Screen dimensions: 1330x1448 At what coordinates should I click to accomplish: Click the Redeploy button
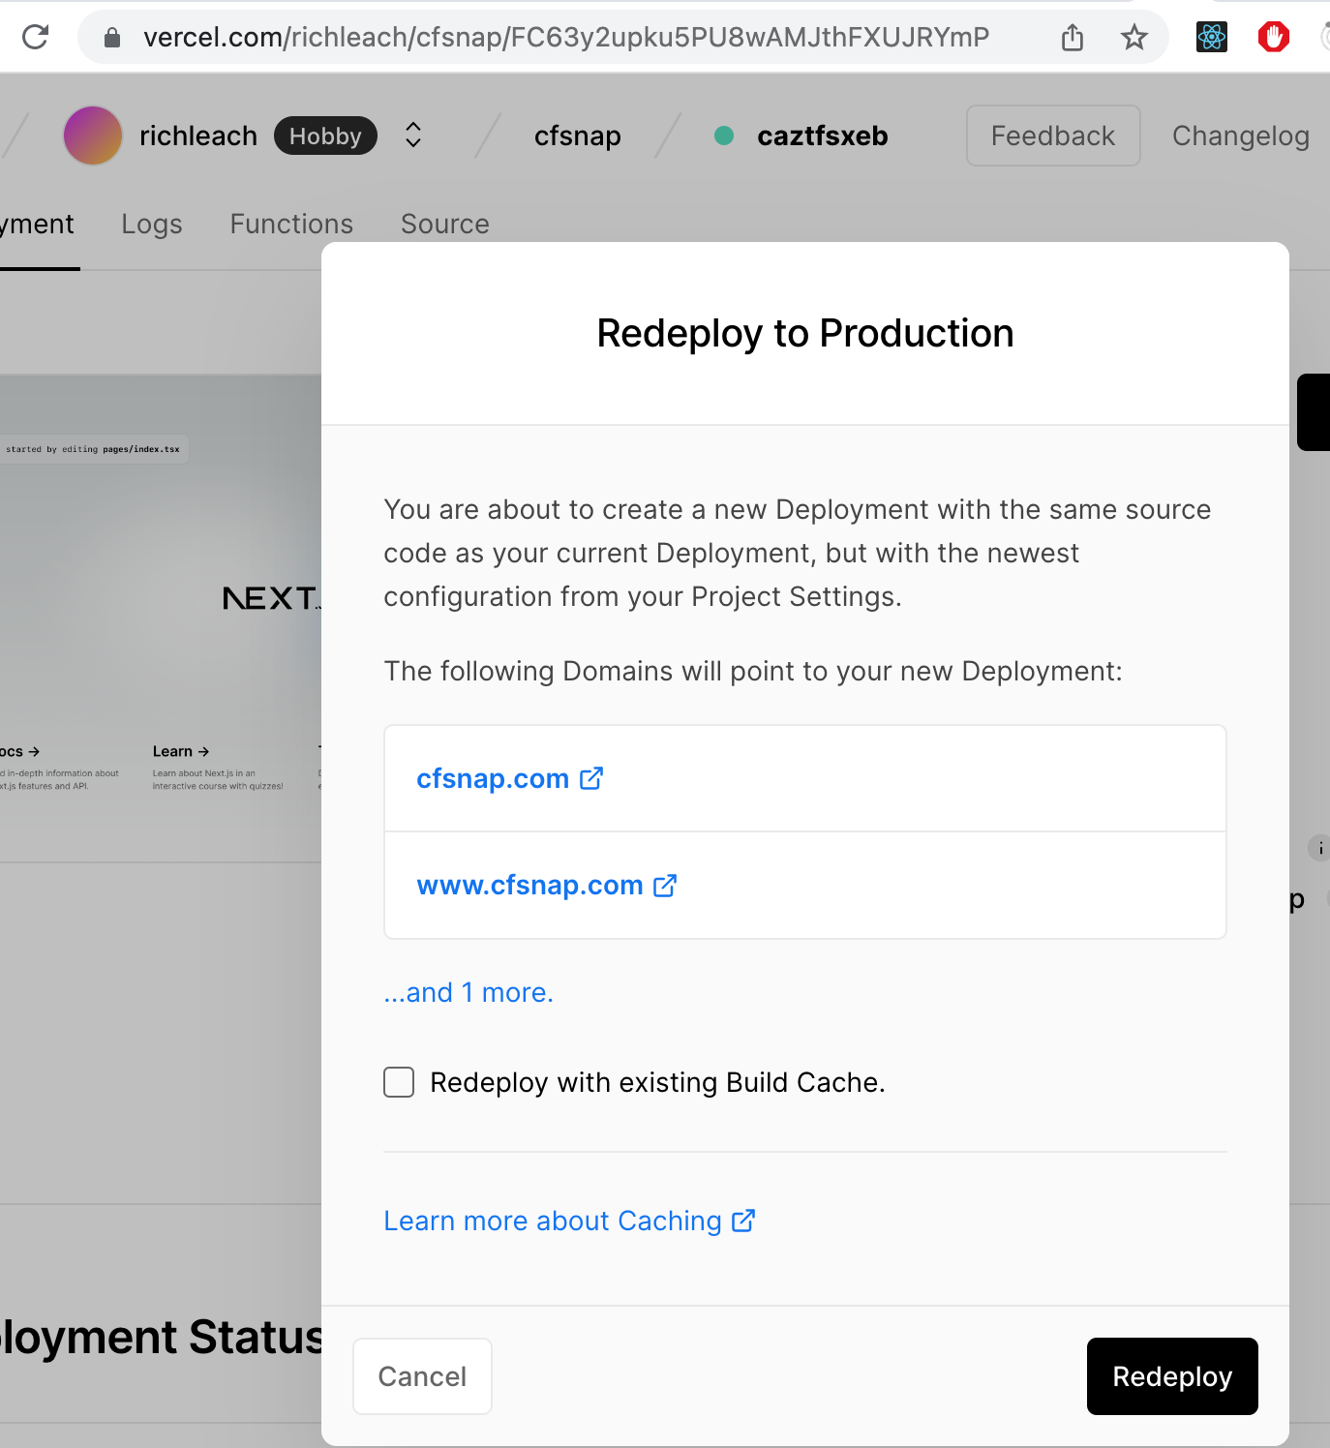coord(1172,1376)
